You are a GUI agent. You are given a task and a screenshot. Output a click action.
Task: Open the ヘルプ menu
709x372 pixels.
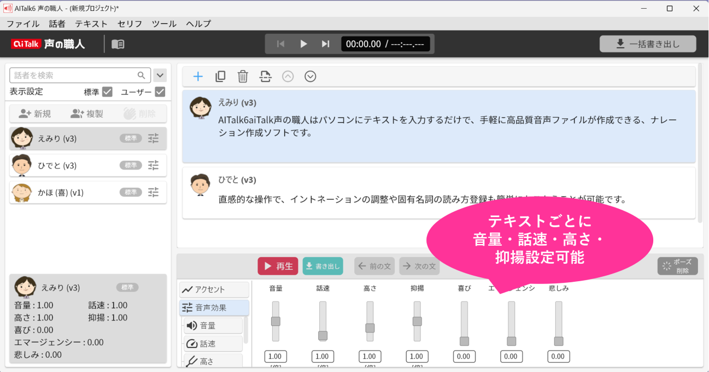tap(198, 24)
